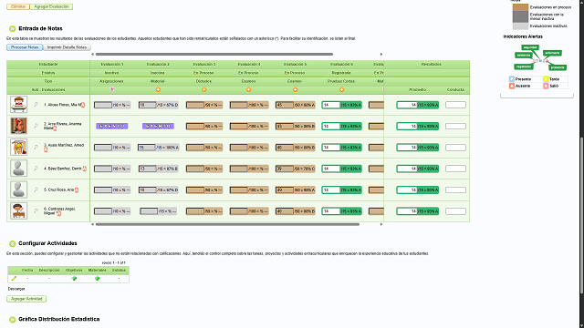Click dark gray legend color swatch
584x328 pixels.
[520, 16]
